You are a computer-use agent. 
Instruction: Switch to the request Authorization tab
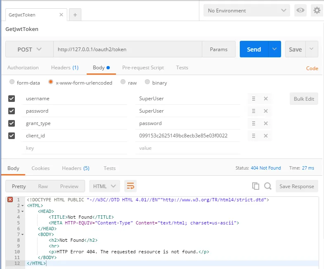point(23,68)
